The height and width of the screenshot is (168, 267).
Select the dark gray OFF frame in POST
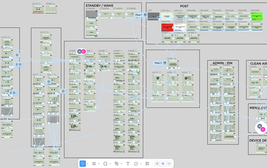(153, 16)
